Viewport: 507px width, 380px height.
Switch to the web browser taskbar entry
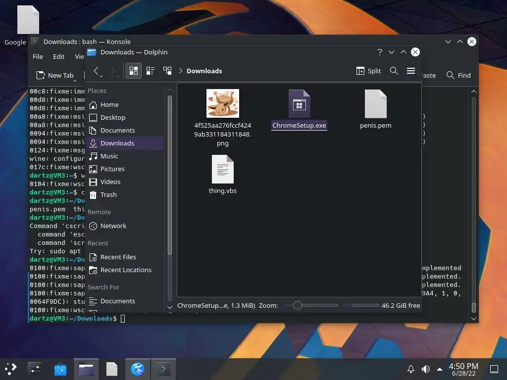click(x=138, y=369)
